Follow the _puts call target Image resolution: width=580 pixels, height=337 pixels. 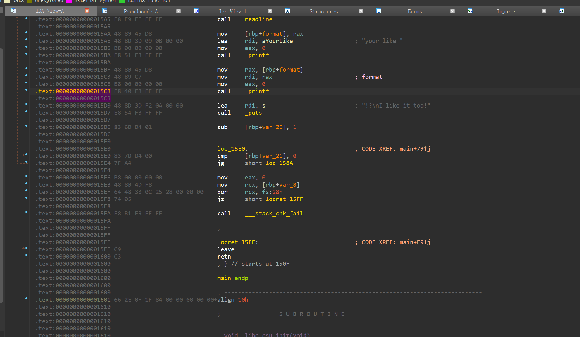[253, 113]
